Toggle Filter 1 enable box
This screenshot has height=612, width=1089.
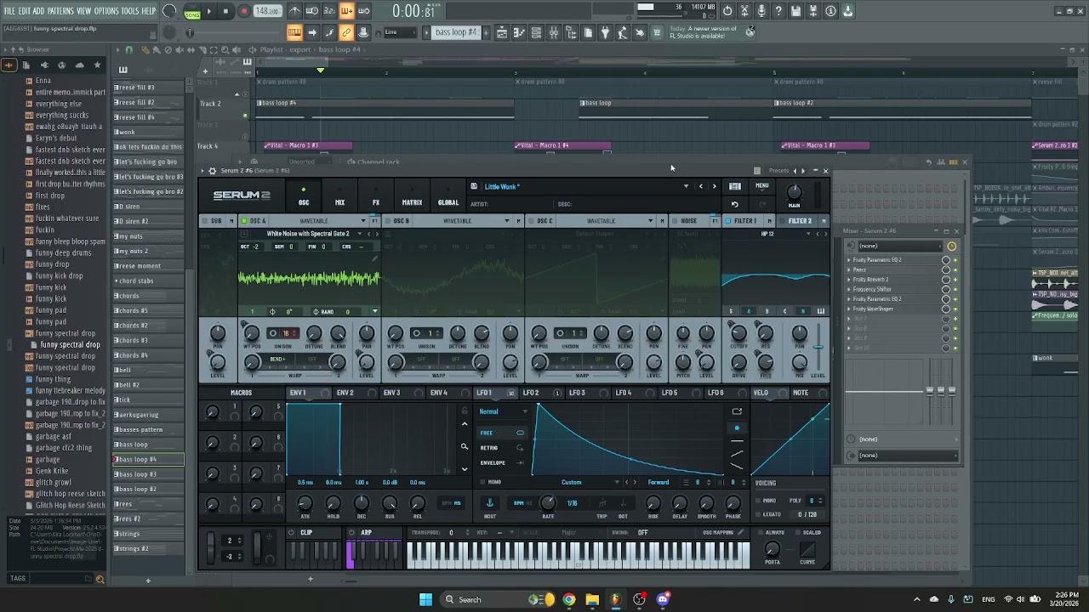(728, 221)
